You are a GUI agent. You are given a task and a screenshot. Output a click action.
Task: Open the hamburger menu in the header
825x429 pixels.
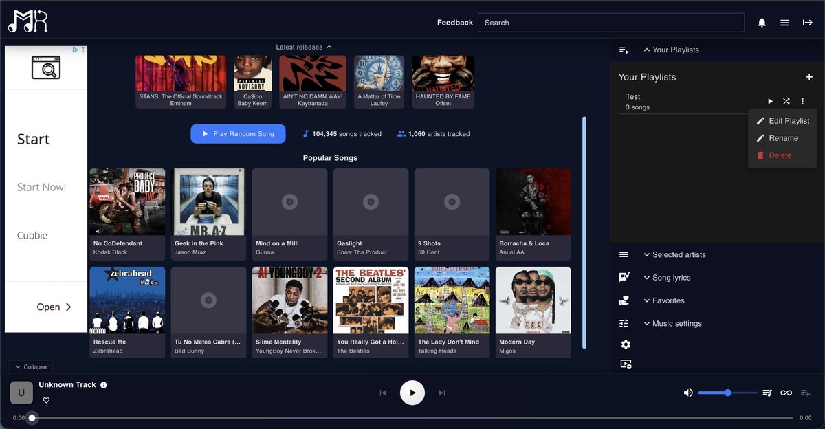784,23
